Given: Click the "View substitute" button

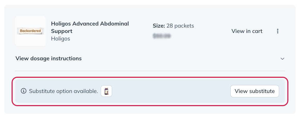Looking at the screenshot, I should pyautogui.click(x=255, y=91).
